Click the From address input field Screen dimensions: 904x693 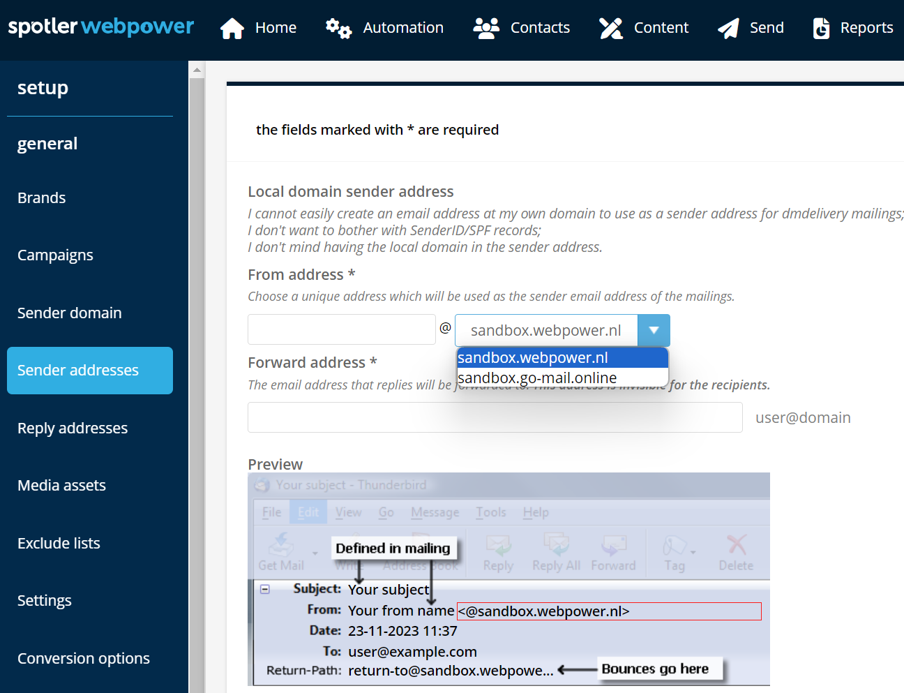(341, 329)
